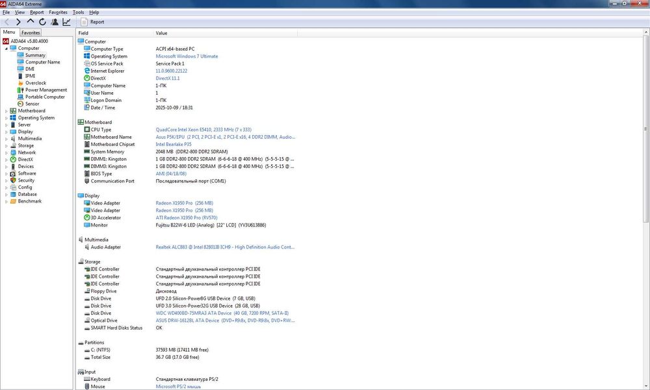This screenshot has height=390, width=650.
Task: Open QuadCore Intel Xeon E5410 link
Action: click(x=203, y=130)
